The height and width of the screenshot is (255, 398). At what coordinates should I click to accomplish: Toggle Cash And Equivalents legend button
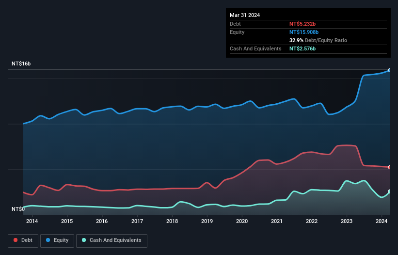click(111, 240)
